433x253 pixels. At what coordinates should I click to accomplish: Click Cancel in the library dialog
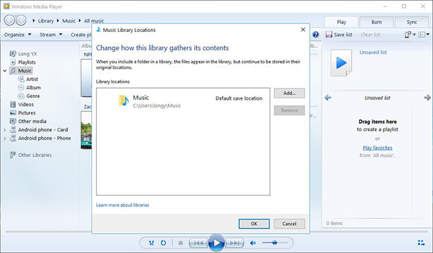pos(289,224)
